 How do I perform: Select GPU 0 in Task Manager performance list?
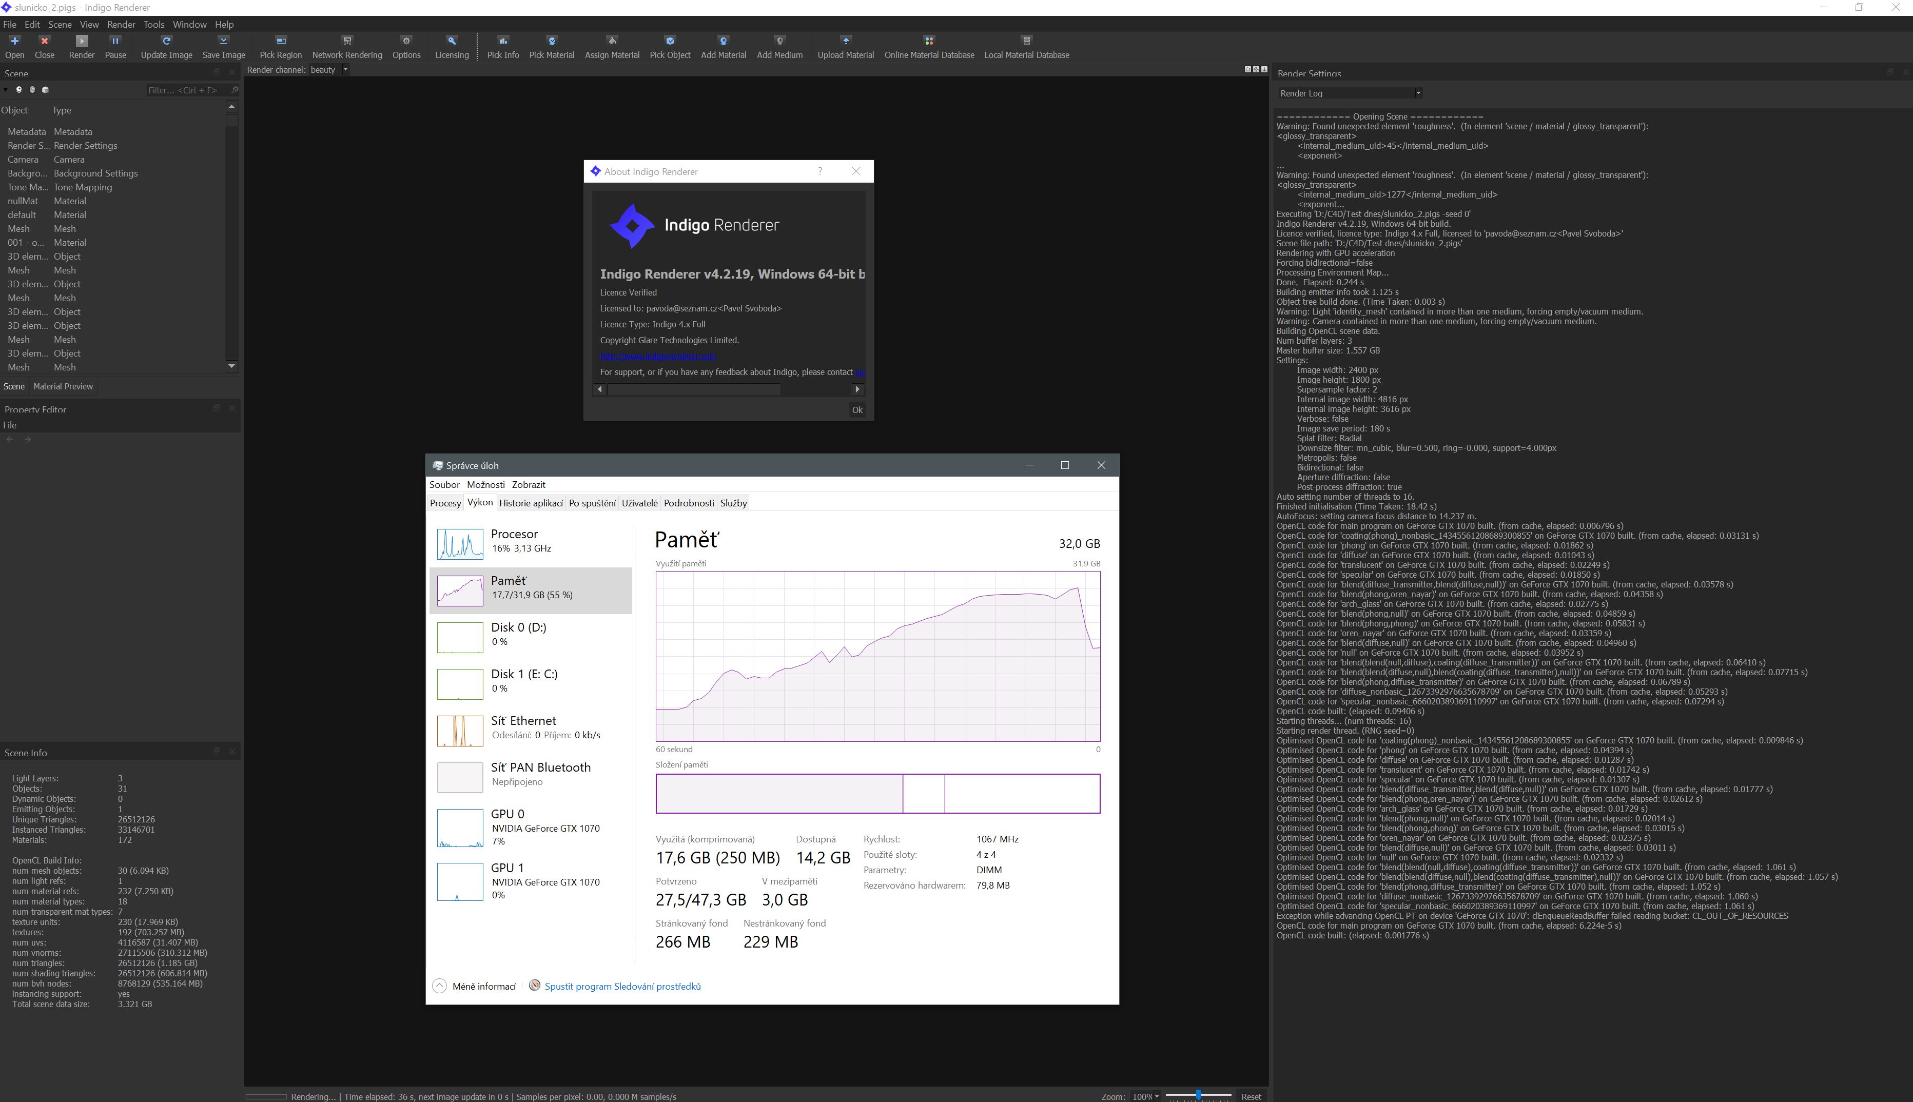point(531,827)
